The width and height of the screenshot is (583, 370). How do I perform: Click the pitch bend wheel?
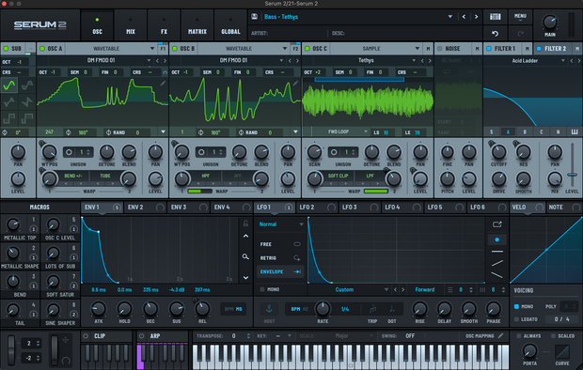pyautogui.click(x=11, y=349)
